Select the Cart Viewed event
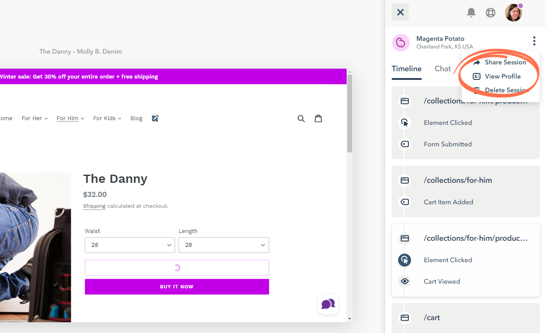Viewport: 550px width, 333px height. pos(442,282)
